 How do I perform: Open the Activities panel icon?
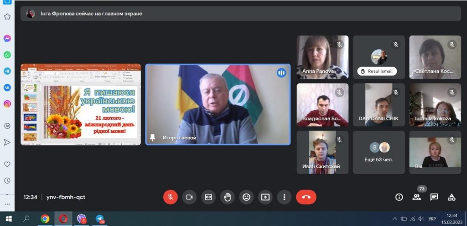click(x=451, y=197)
